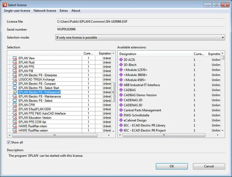Click the Selection list vertical scrollbar thumb
Screen dimensions: 232x177
click(x=113, y=92)
